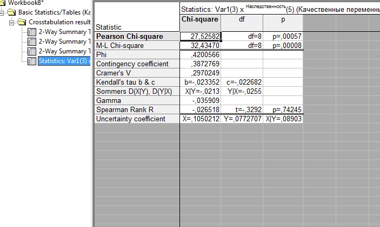Click the cell p=,00008
This screenshot has height=227, width=380.
pos(283,45)
